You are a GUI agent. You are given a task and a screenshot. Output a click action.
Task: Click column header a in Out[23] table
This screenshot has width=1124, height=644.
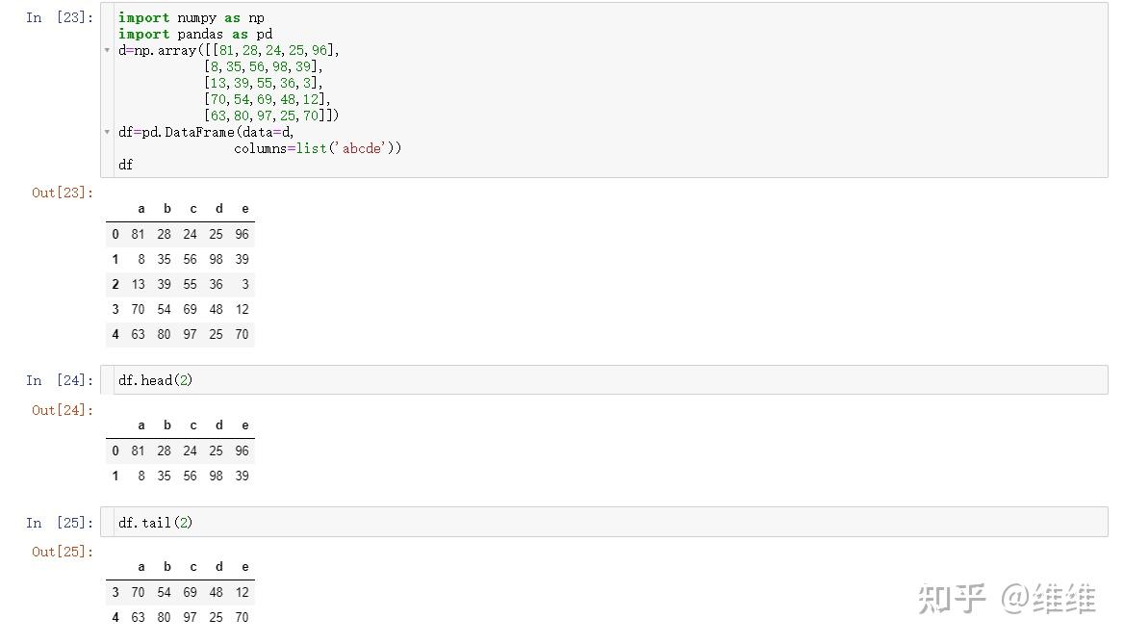click(x=141, y=209)
